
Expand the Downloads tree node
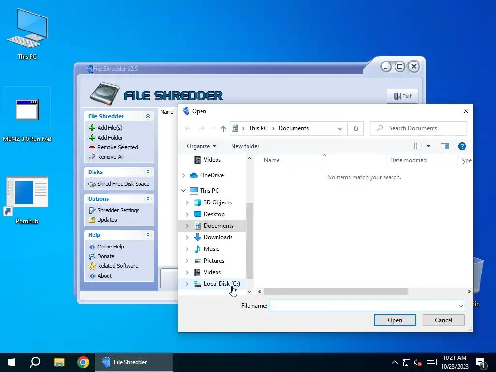[x=187, y=237]
